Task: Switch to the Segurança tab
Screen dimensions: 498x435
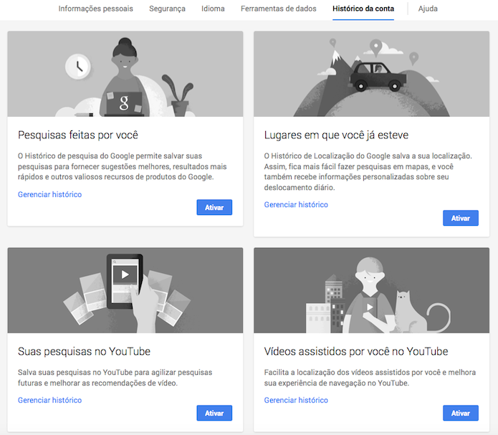Action: click(167, 9)
